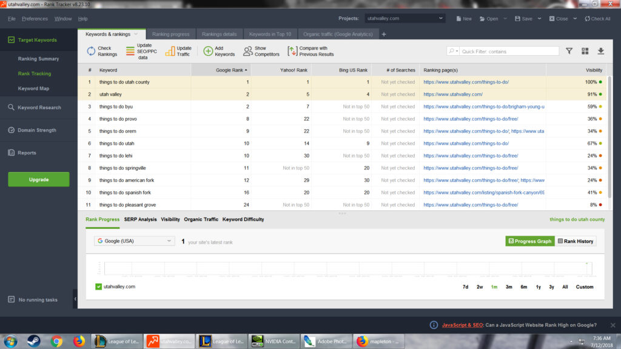
Task: Open the JavaScript & SEO link
Action: coord(462,325)
